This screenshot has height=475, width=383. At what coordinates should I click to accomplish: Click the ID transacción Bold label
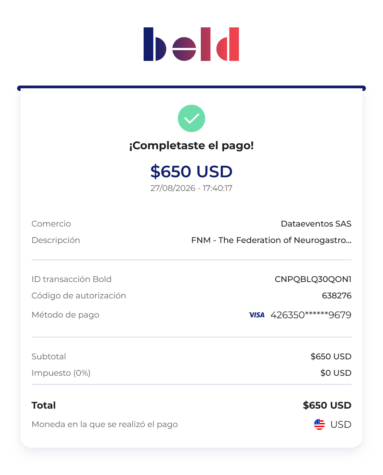click(x=71, y=279)
